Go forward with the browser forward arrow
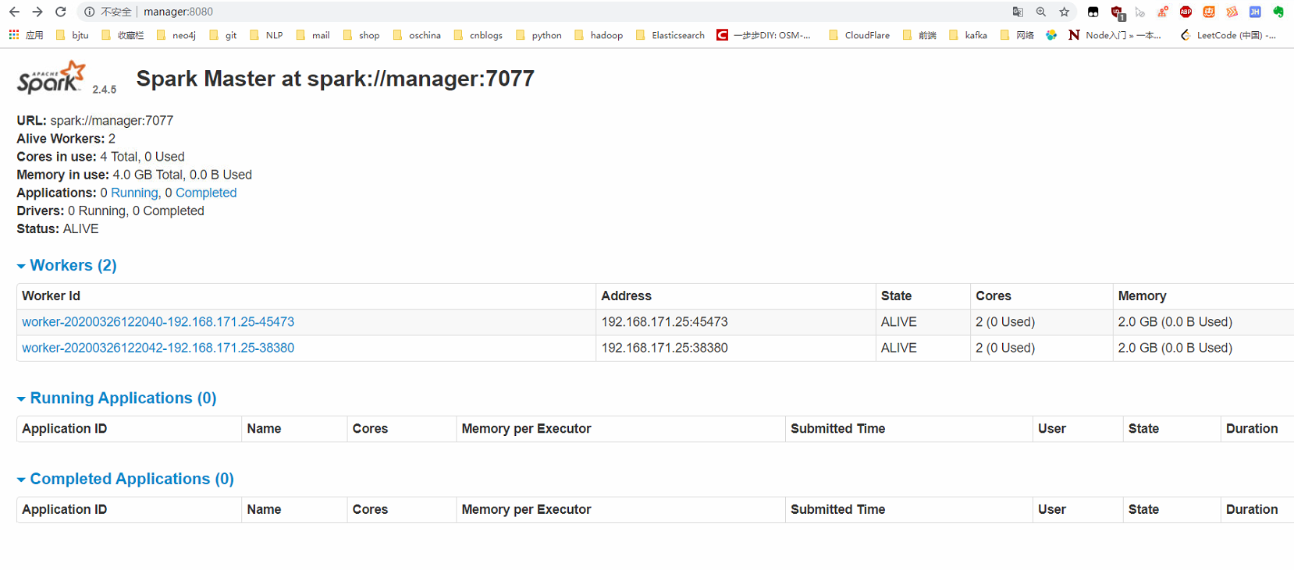This screenshot has height=570, width=1294. pos(37,12)
